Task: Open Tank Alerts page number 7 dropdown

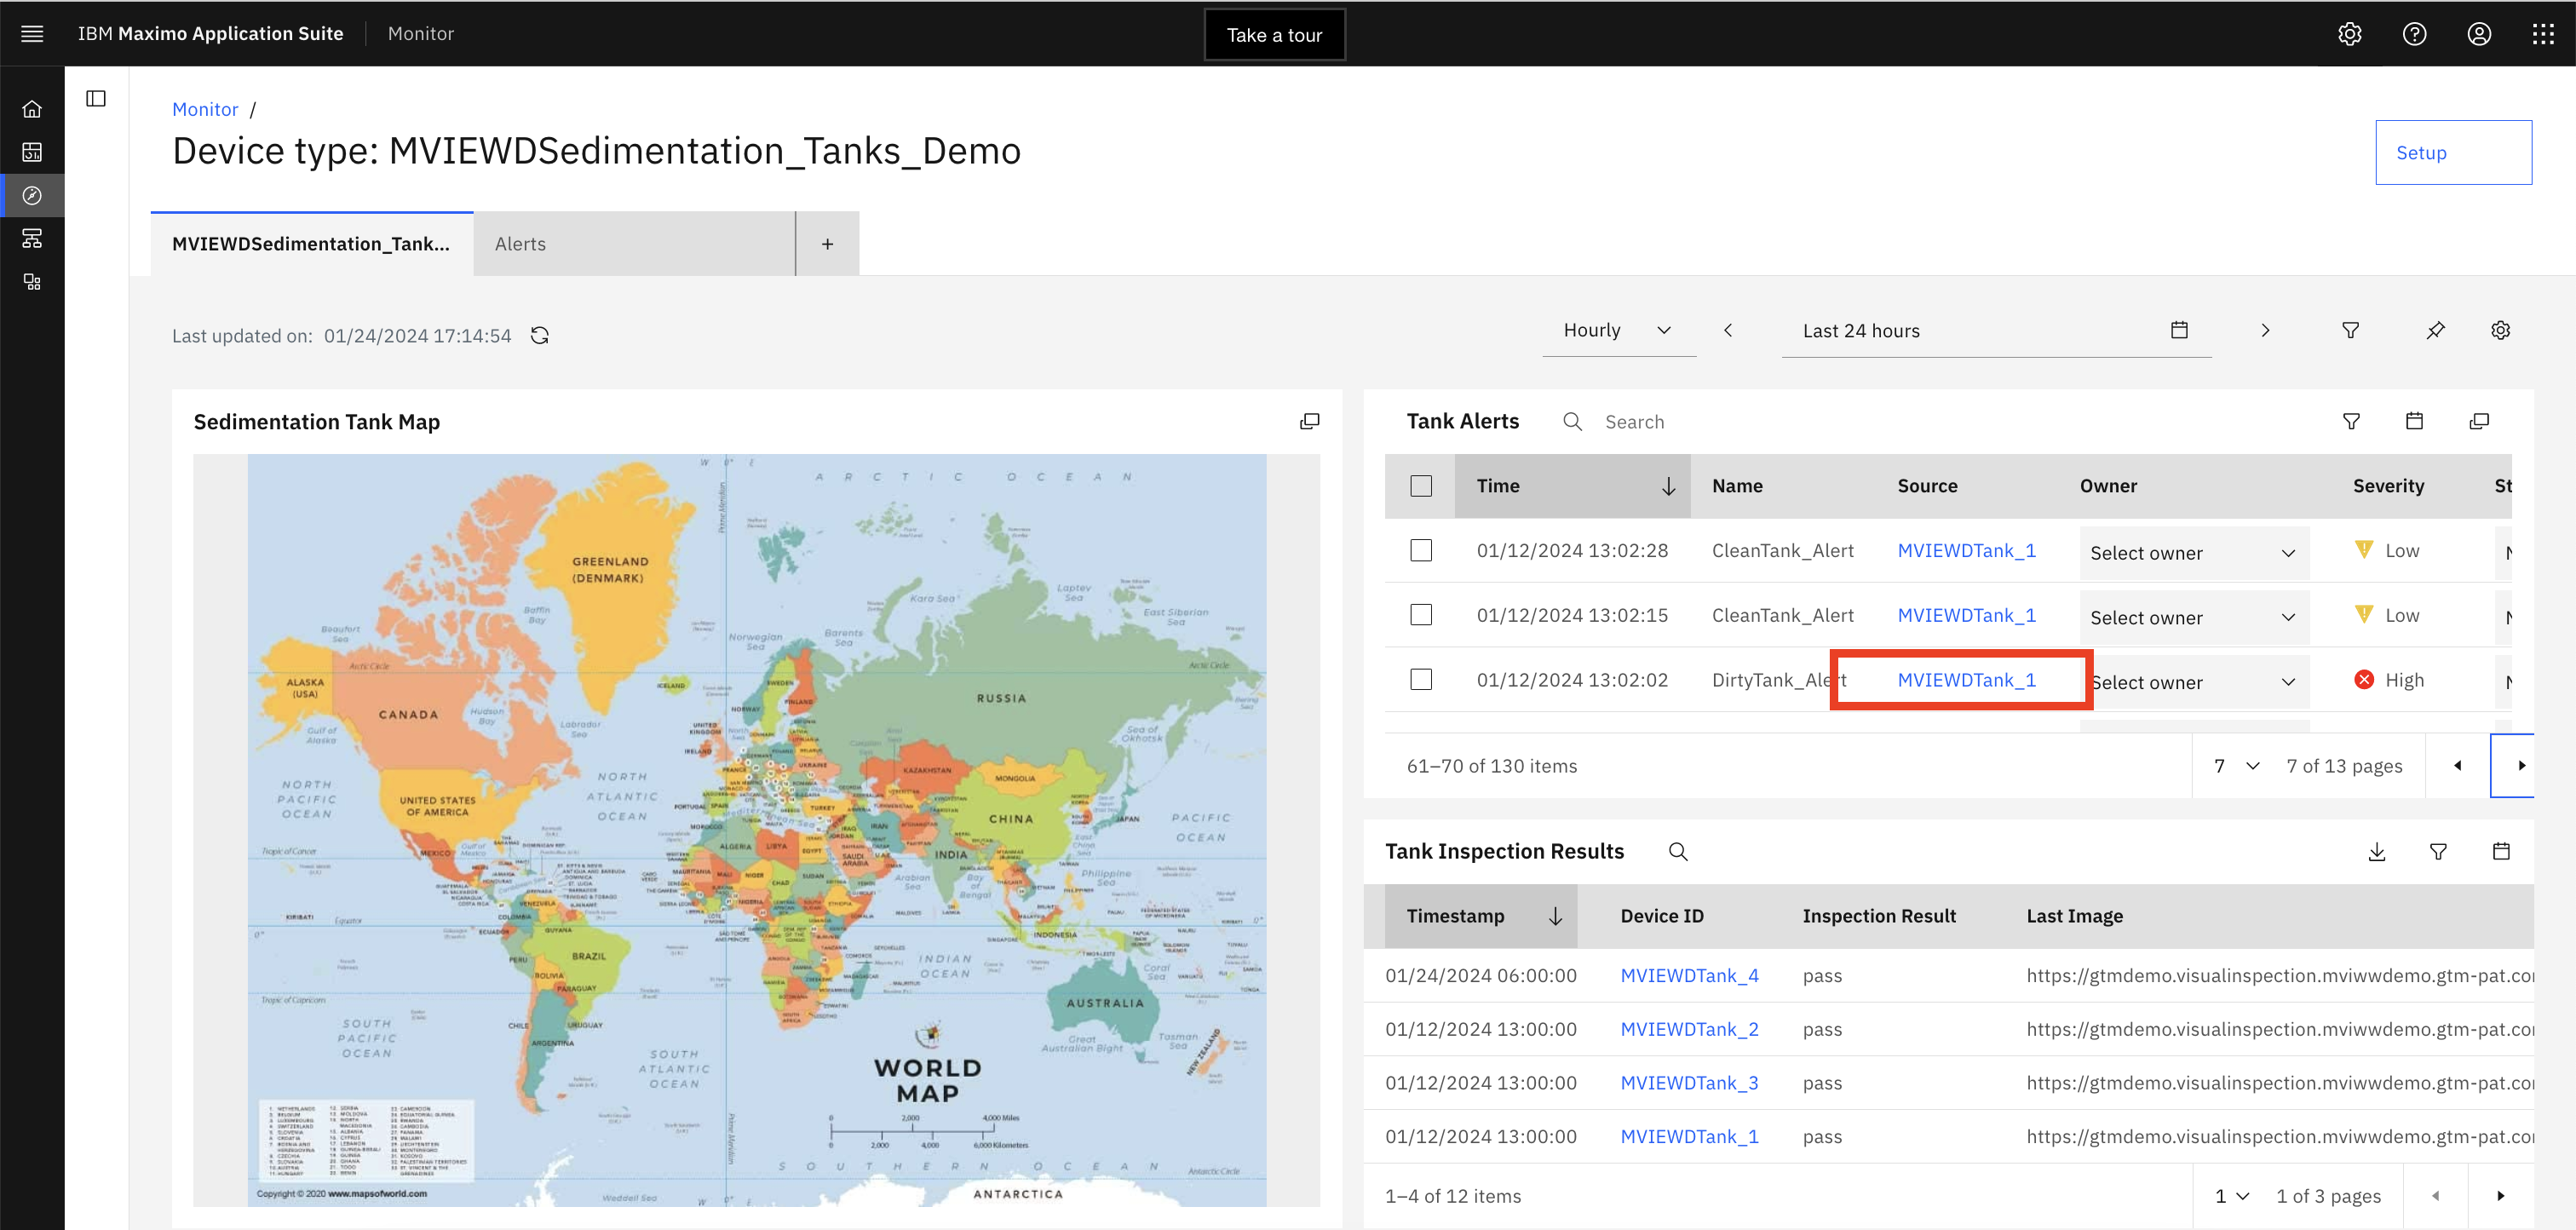Action: pos(2236,766)
